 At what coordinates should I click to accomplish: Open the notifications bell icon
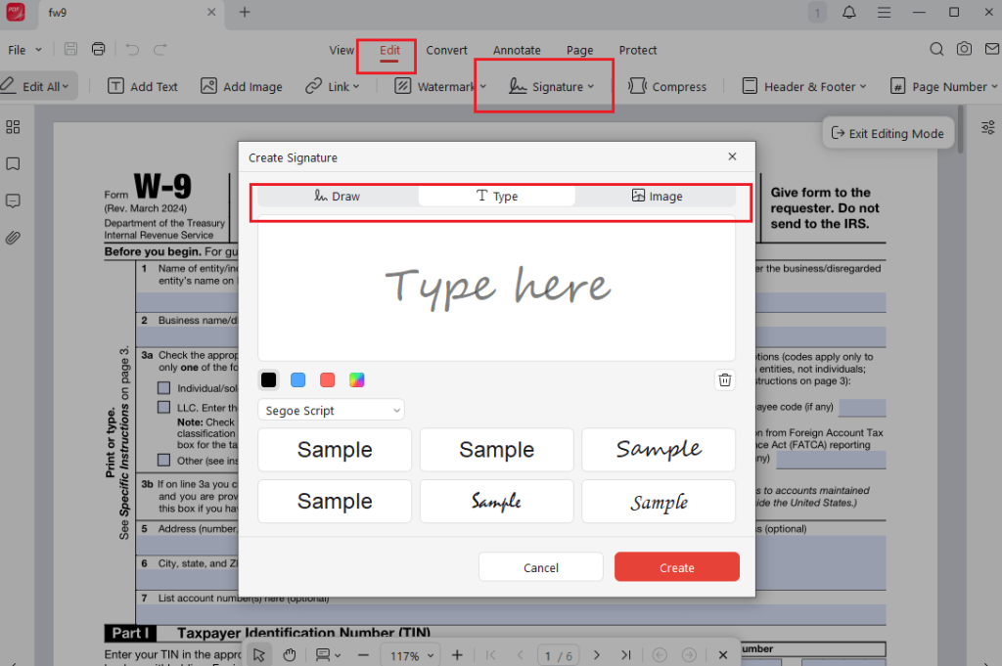pos(848,12)
